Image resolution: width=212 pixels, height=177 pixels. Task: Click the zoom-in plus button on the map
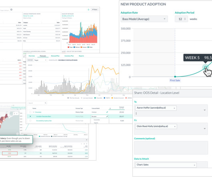(x=18, y=134)
